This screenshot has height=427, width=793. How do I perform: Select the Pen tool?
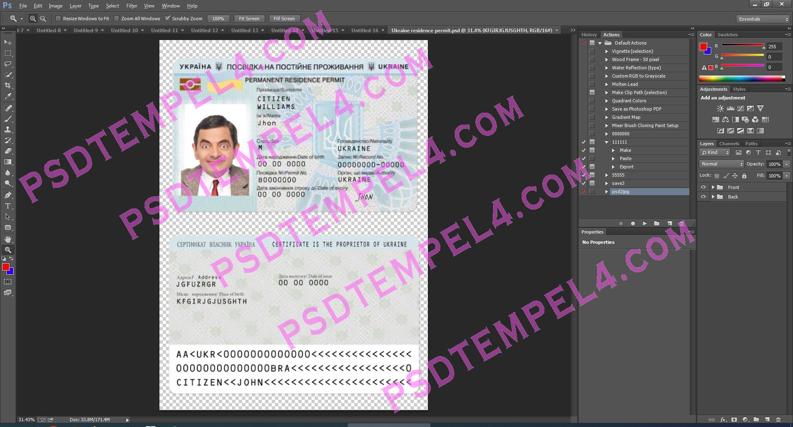pos(8,195)
